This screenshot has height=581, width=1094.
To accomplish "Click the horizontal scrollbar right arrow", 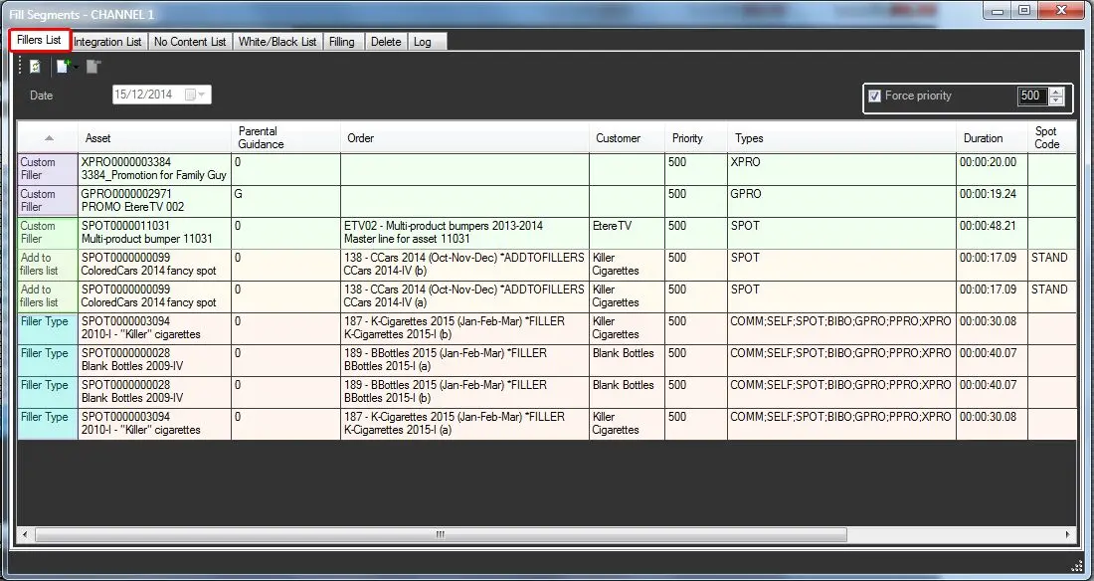I will tap(1069, 534).
